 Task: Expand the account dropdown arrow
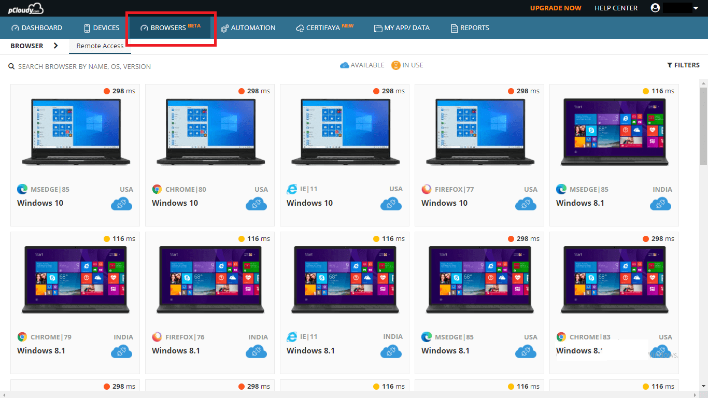click(x=696, y=8)
